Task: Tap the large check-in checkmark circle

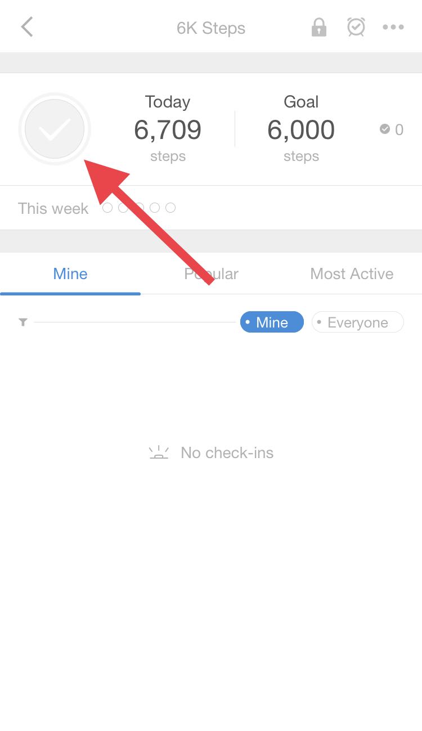Action: [x=55, y=129]
